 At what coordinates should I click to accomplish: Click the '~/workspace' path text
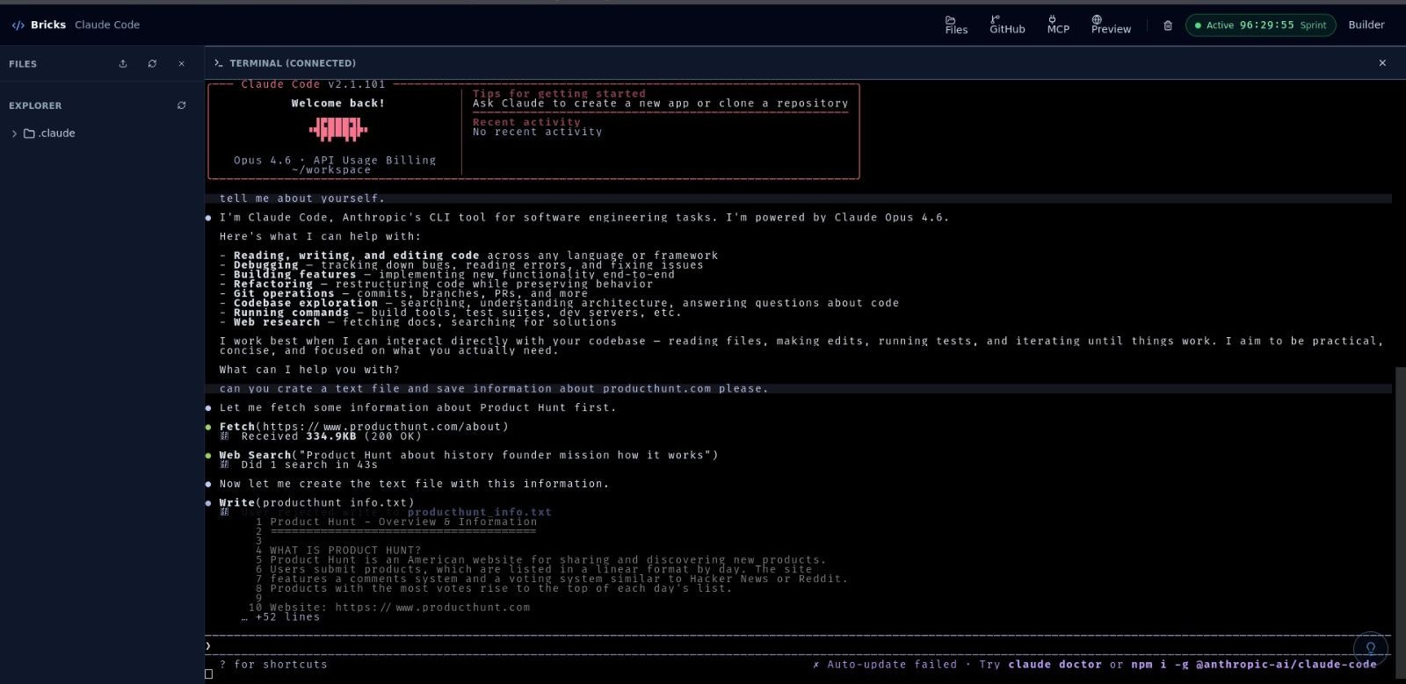pyautogui.click(x=331, y=170)
